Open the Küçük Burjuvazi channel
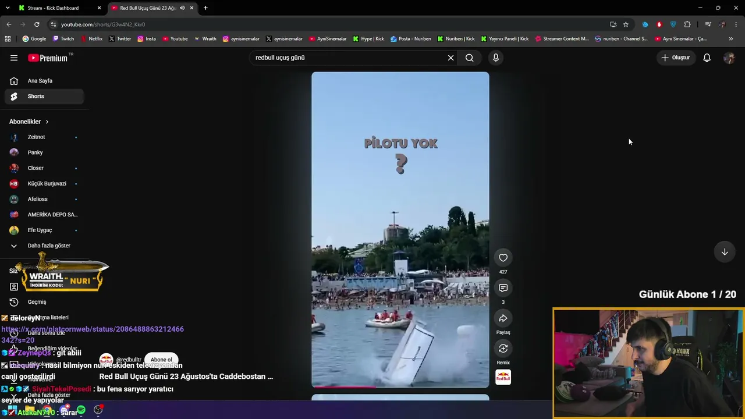The image size is (745, 419). point(44,184)
